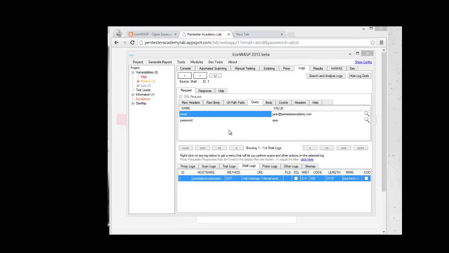
Task: Switch to the Results tab
Action: [x=318, y=69]
